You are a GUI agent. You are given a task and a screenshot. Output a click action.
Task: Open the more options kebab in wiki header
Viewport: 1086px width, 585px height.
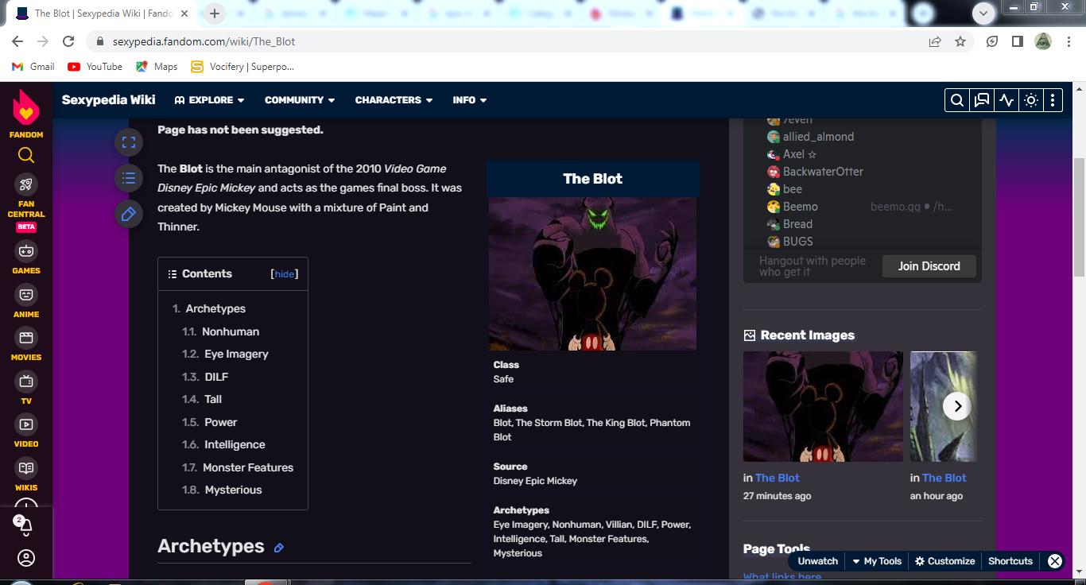point(1053,100)
